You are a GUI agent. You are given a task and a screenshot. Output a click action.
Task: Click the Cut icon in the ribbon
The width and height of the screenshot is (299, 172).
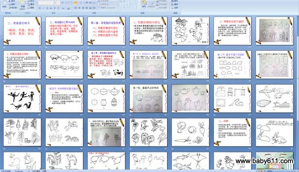(x=11, y=1)
